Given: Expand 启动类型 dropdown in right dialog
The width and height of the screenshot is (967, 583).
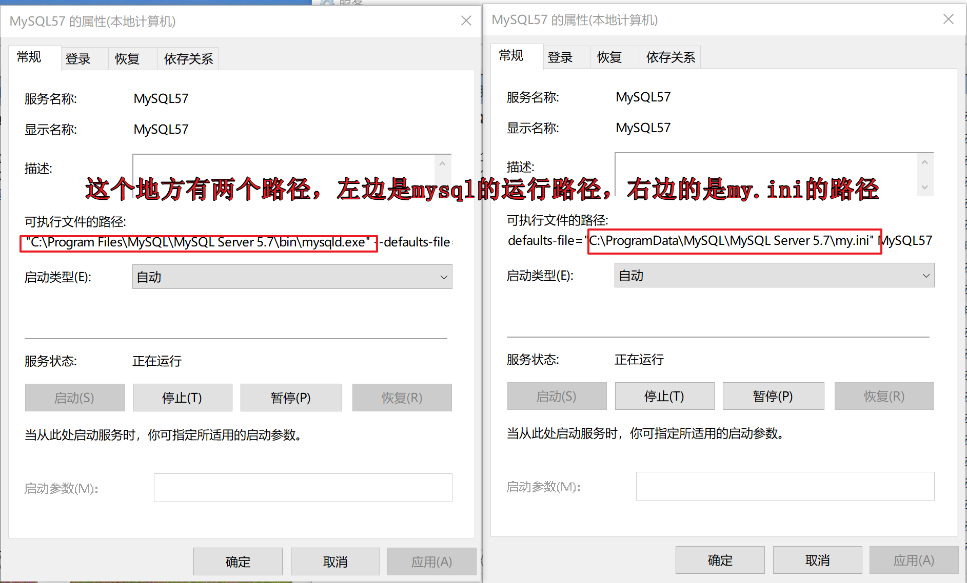Looking at the screenshot, I should pyautogui.click(x=775, y=275).
